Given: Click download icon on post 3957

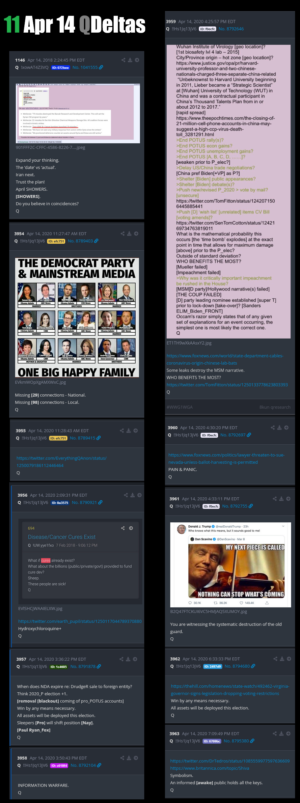Looking at the screenshot, I should click(128, 659).
